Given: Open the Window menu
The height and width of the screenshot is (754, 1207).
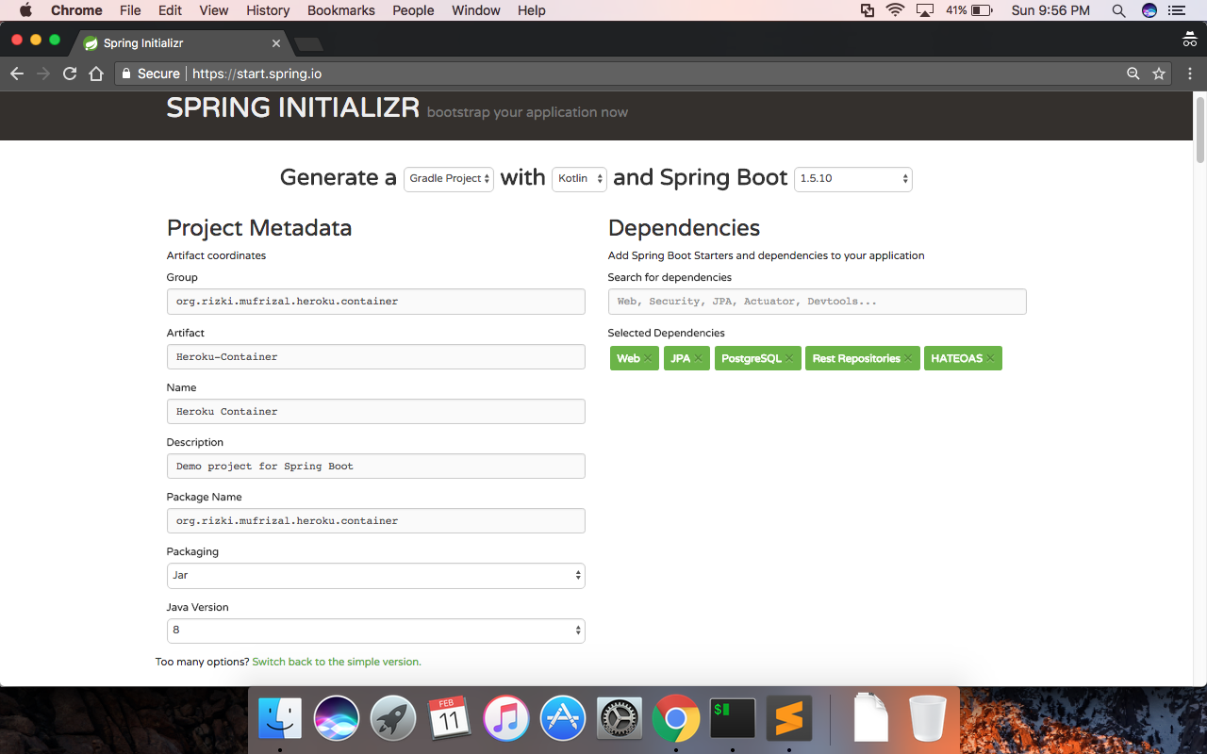Looking at the screenshot, I should (x=476, y=10).
